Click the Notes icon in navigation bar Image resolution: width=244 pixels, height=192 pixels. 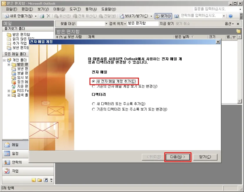click(x=34, y=180)
